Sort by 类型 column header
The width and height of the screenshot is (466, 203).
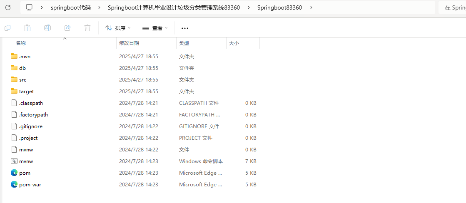184,43
